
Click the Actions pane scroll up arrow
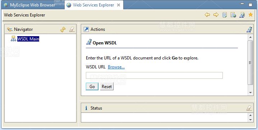pos(250,37)
